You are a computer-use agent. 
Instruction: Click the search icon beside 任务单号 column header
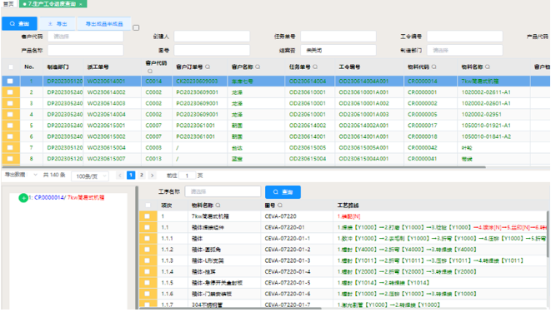click(x=315, y=67)
